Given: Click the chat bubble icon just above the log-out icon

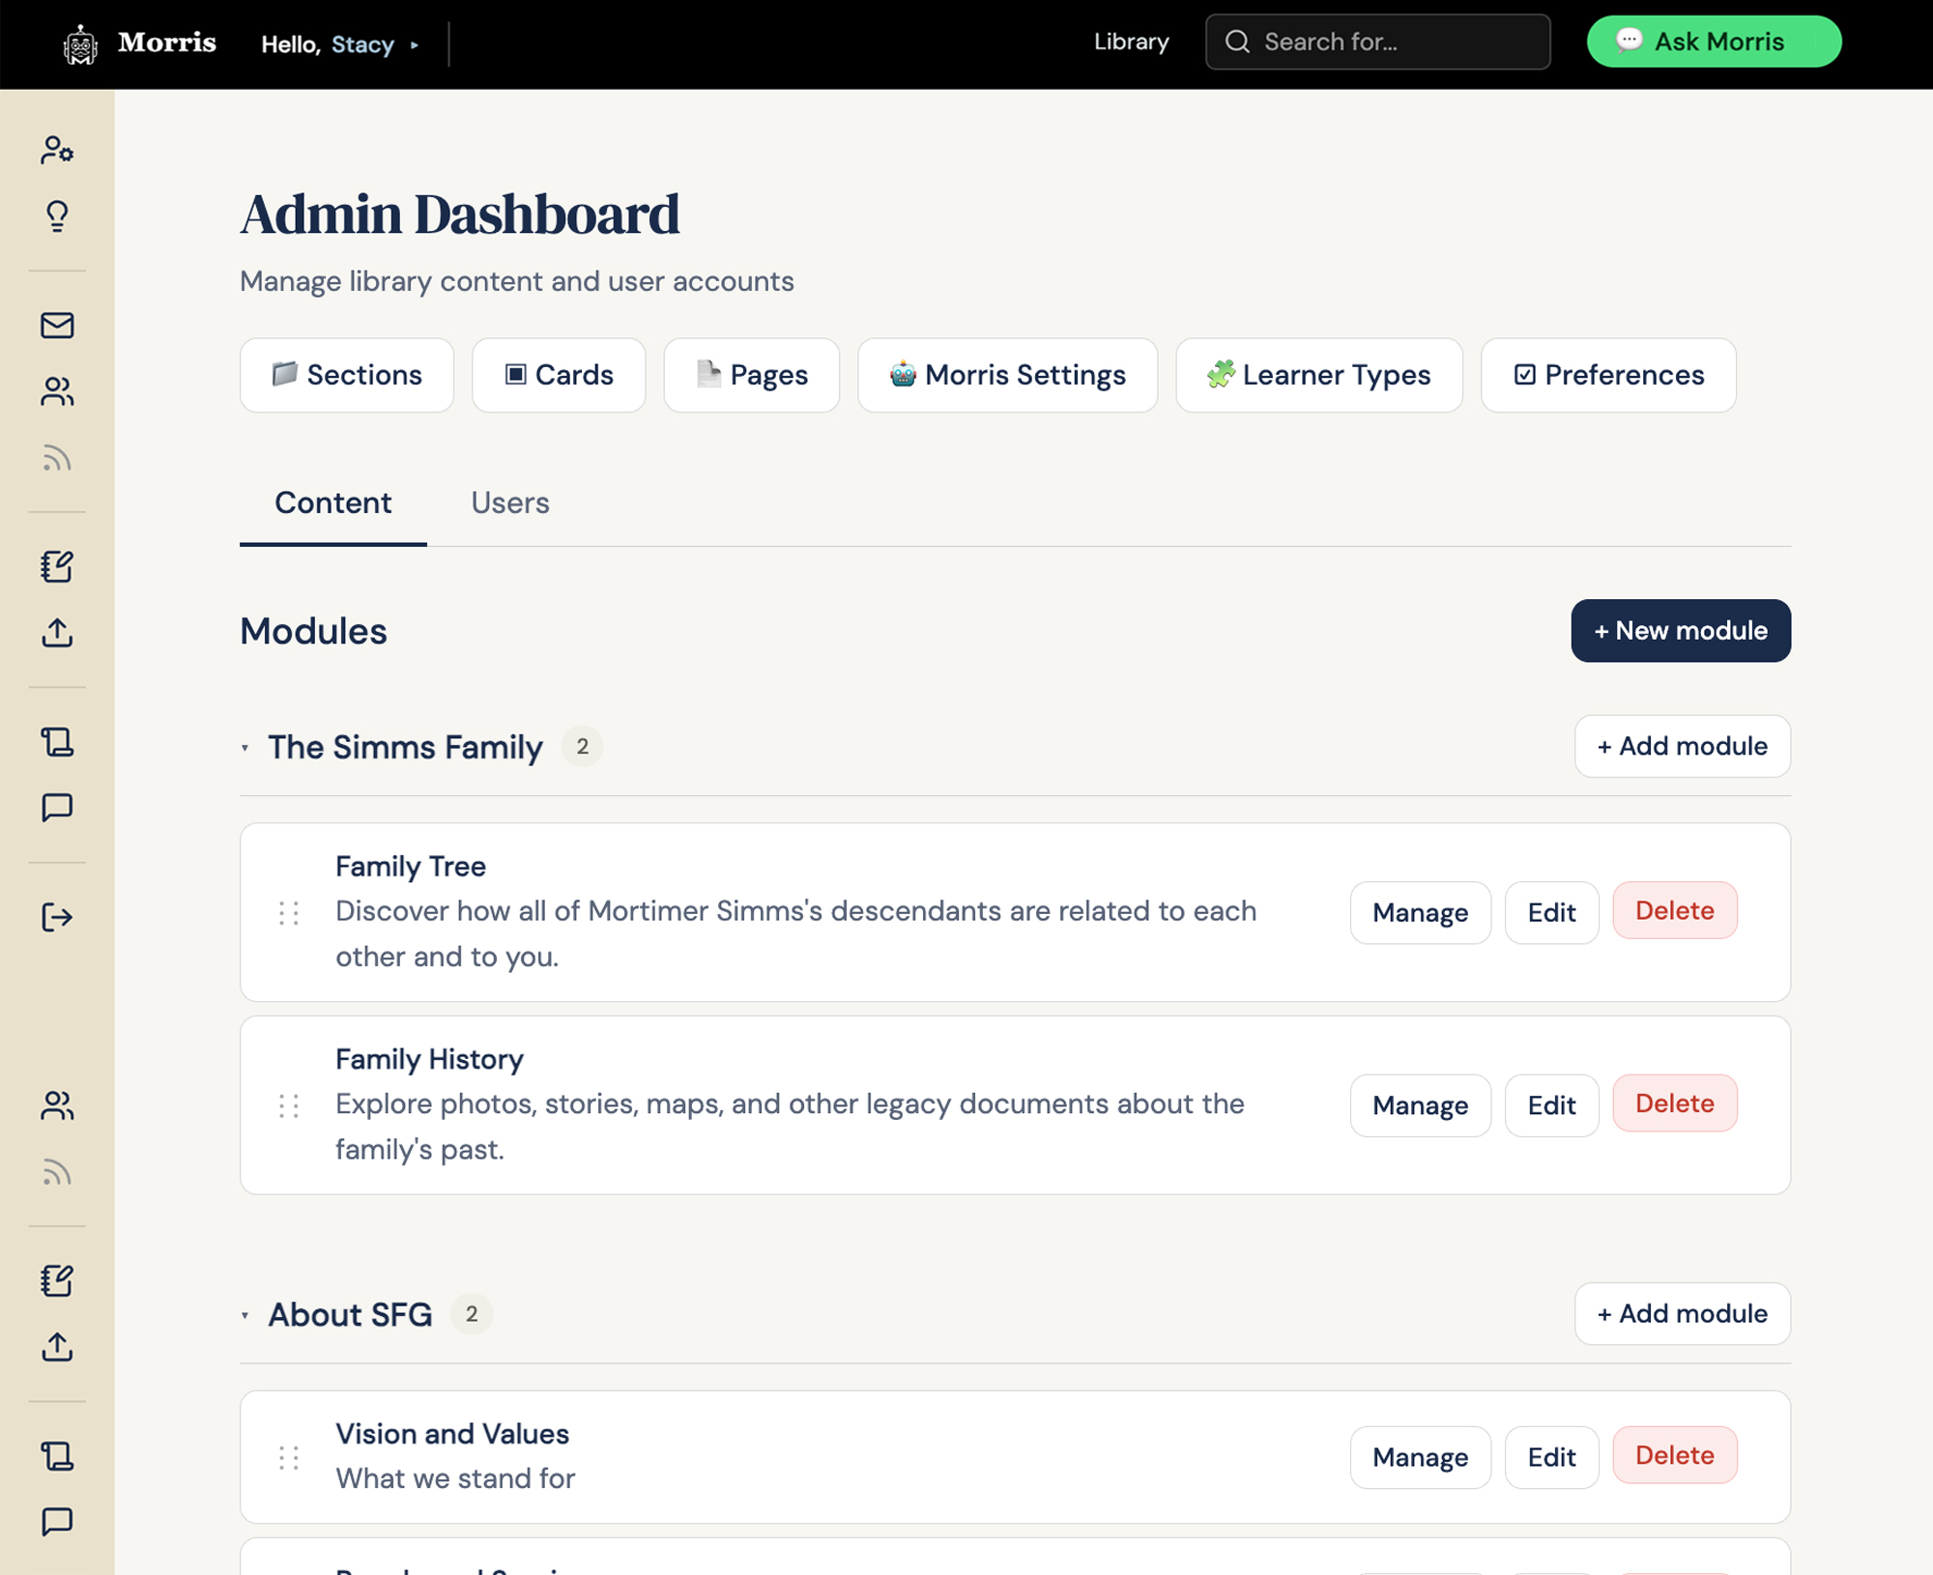Looking at the screenshot, I should (x=57, y=808).
